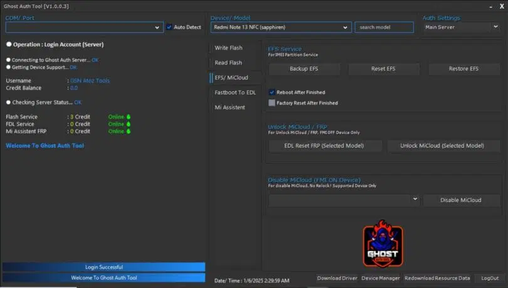Viewport: 508px width, 288px height.
Task: Click the green Online indicator for FDL Service
Action: 119,124
